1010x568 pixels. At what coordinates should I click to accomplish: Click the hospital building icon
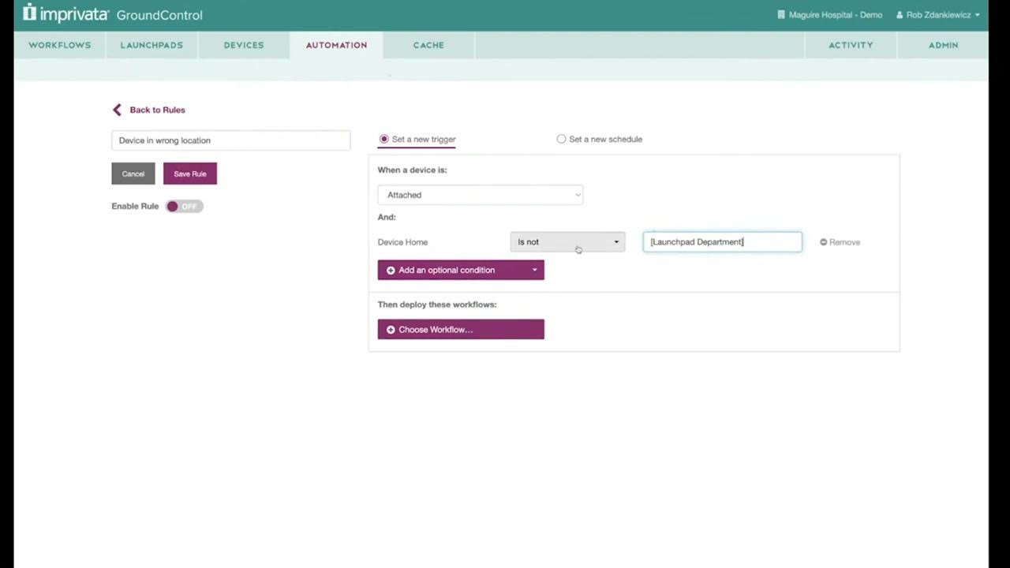(781, 15)
